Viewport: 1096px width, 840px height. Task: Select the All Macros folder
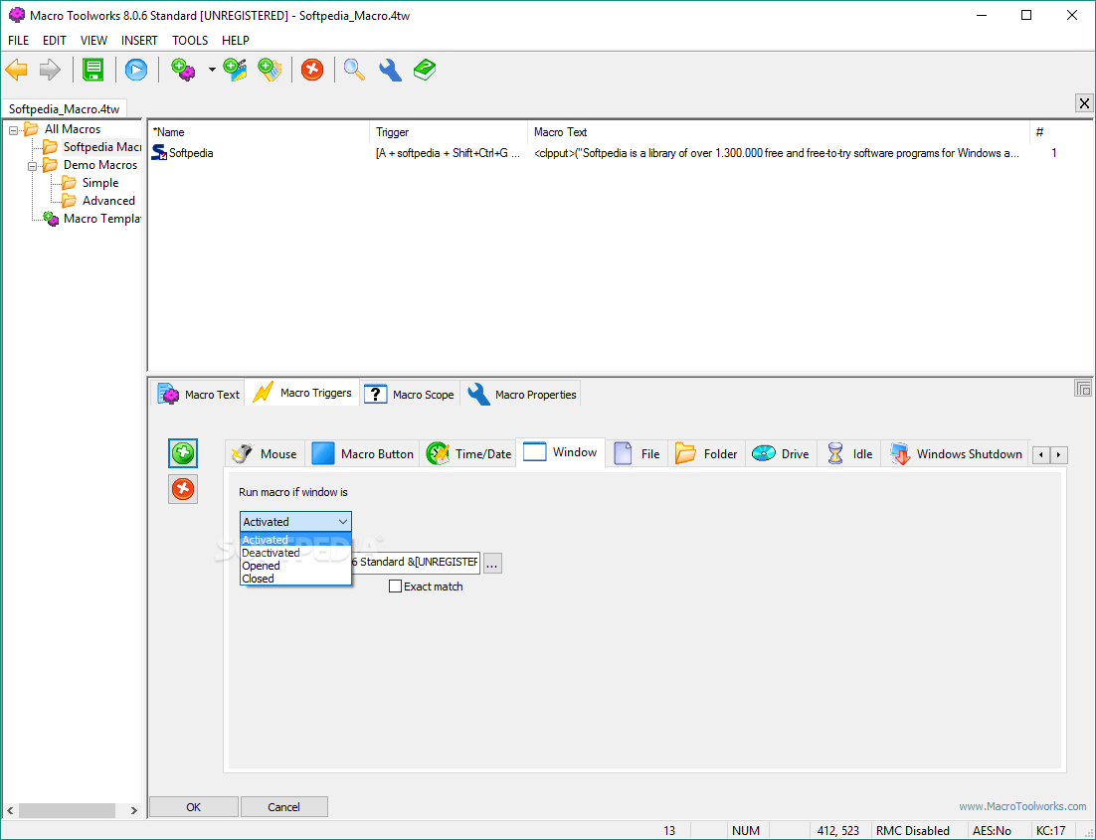72,129
